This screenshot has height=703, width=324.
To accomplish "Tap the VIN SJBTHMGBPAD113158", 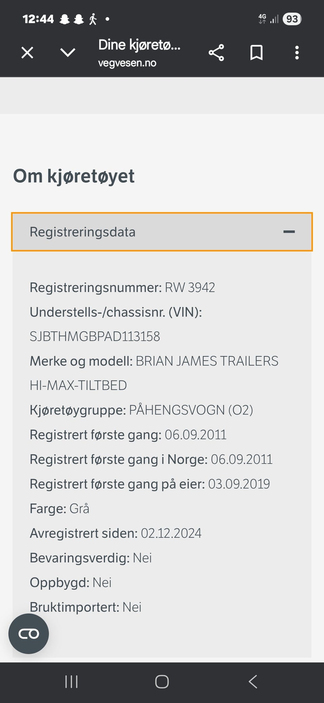I will click(95, 337).
